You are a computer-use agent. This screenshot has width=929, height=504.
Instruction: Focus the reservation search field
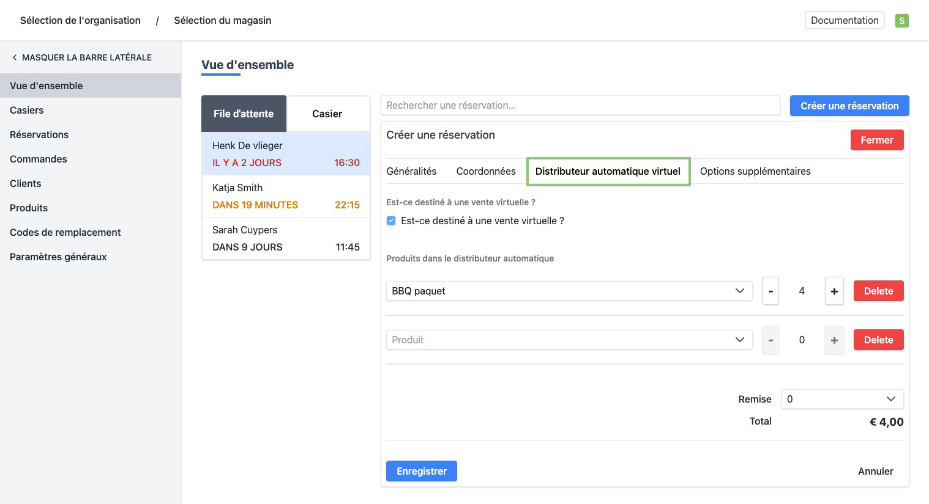[x=580, y=105]
